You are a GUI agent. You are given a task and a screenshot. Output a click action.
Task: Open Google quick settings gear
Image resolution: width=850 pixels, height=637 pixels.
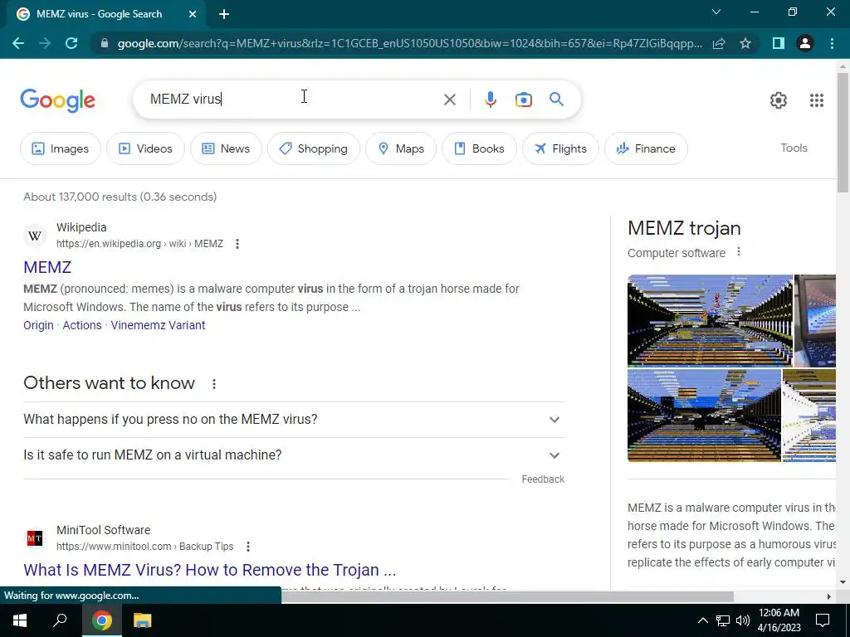coord(779,100)
